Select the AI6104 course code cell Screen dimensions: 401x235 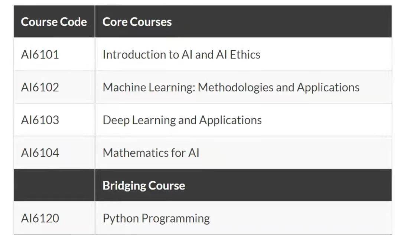click(40, 152)
